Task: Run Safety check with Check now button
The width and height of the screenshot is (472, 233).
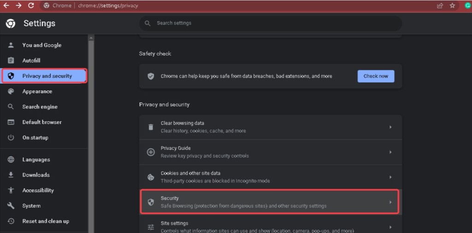Action: click(x=376, y=76)
